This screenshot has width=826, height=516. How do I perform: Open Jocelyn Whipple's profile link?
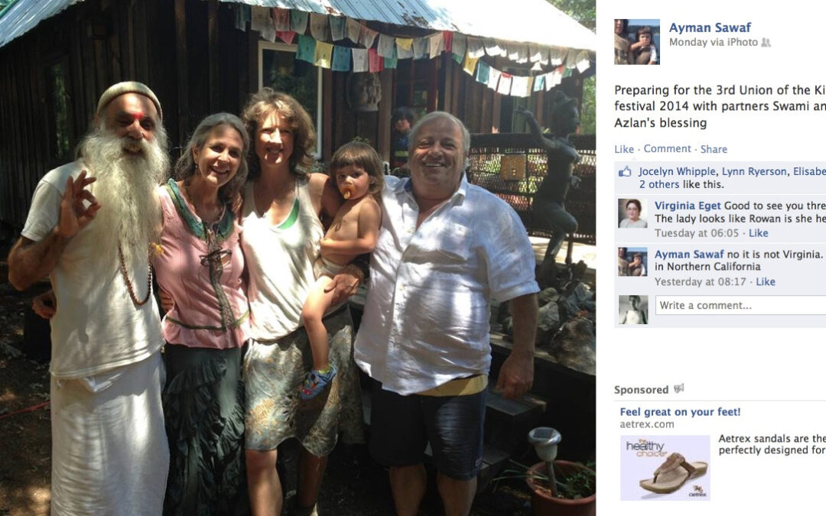pos(677,171)
